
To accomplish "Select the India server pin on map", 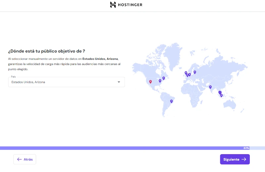I will 210,87.
